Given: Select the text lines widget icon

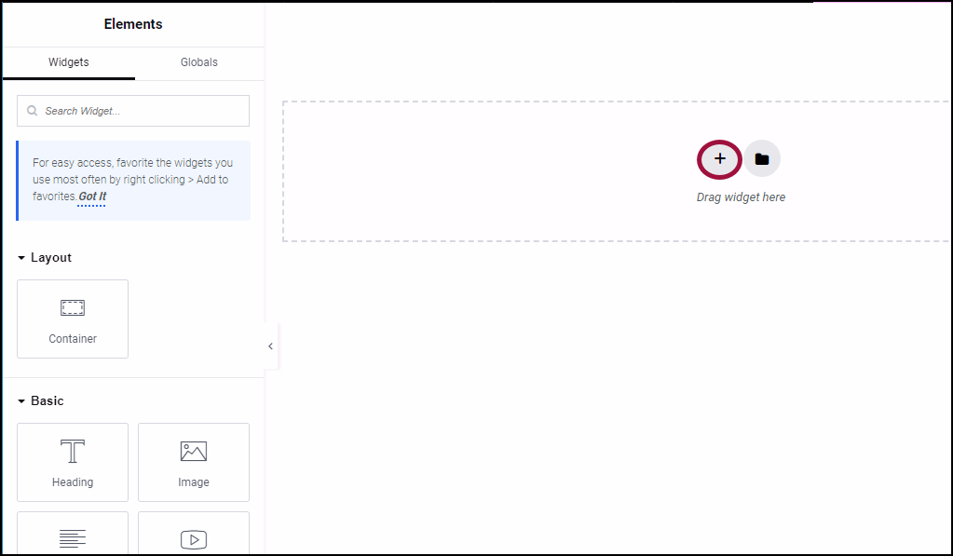Looking at the screenshot, I should click(x=73, y=539).
